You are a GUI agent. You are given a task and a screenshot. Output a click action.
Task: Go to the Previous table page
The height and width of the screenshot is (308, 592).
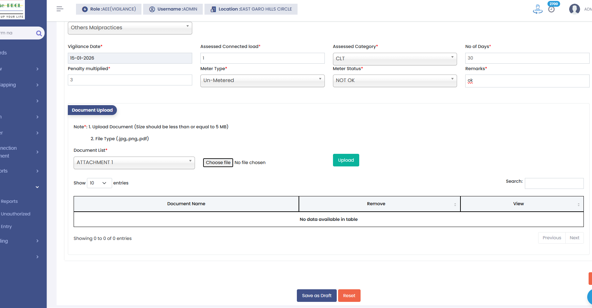[x=552, y=238]
